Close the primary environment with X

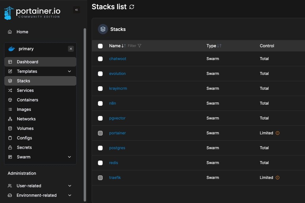pyautogui.click(x=71, y=49)
